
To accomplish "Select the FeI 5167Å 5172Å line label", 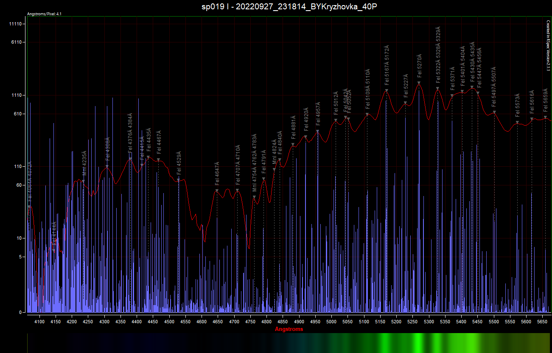I will (x=387, y=66).
